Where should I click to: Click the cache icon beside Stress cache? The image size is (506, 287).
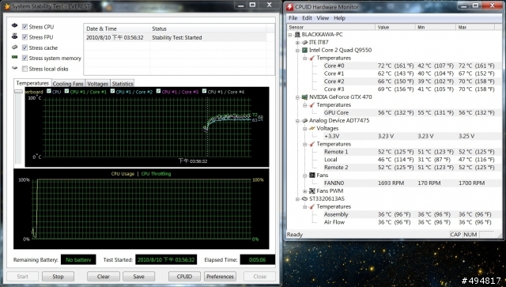(14, 47)
